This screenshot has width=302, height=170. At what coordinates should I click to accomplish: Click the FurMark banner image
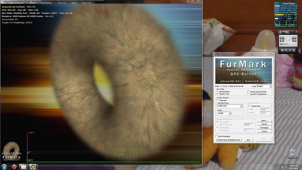pos(243,71)
